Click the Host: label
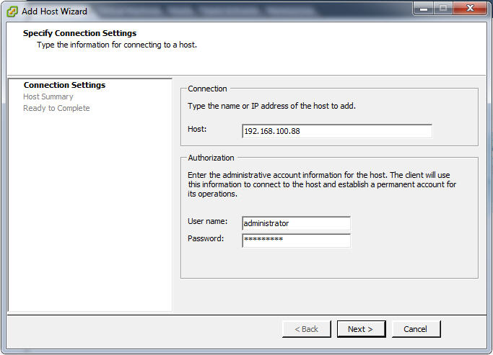This screenshot has height=355, width=493. tap(197, 129)
